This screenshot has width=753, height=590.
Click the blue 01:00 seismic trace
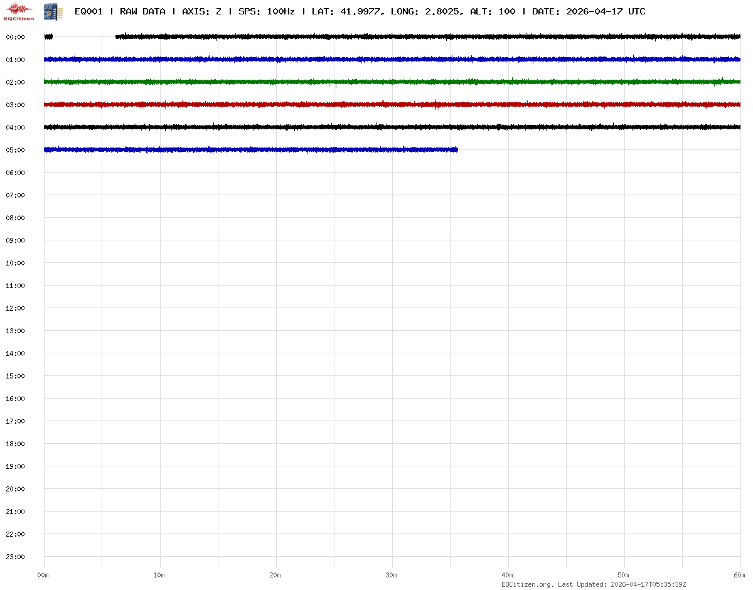376,59
